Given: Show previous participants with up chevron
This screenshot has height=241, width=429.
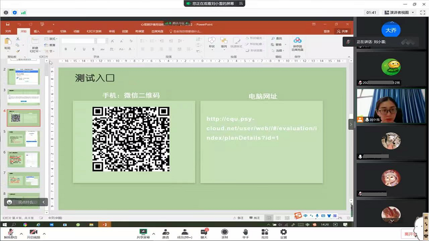Looking at the screenshot, I should click(392, 22).
